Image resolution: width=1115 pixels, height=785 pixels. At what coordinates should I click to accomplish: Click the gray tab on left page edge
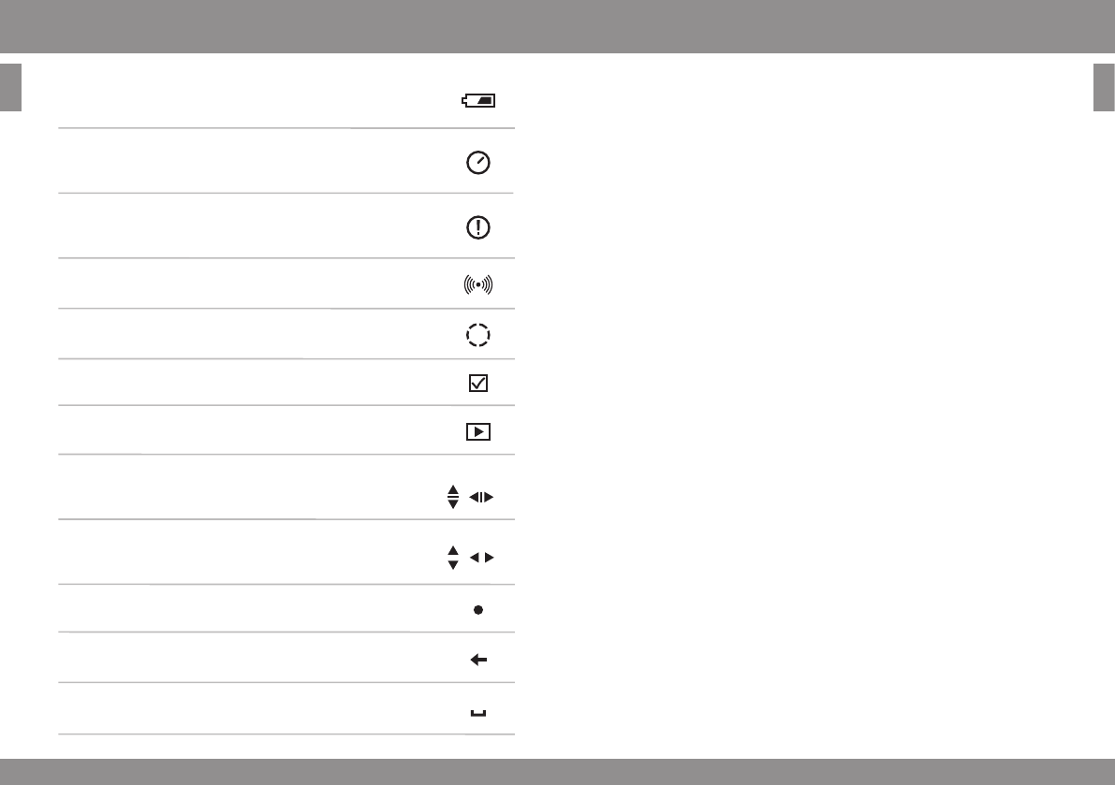point(10,87)
